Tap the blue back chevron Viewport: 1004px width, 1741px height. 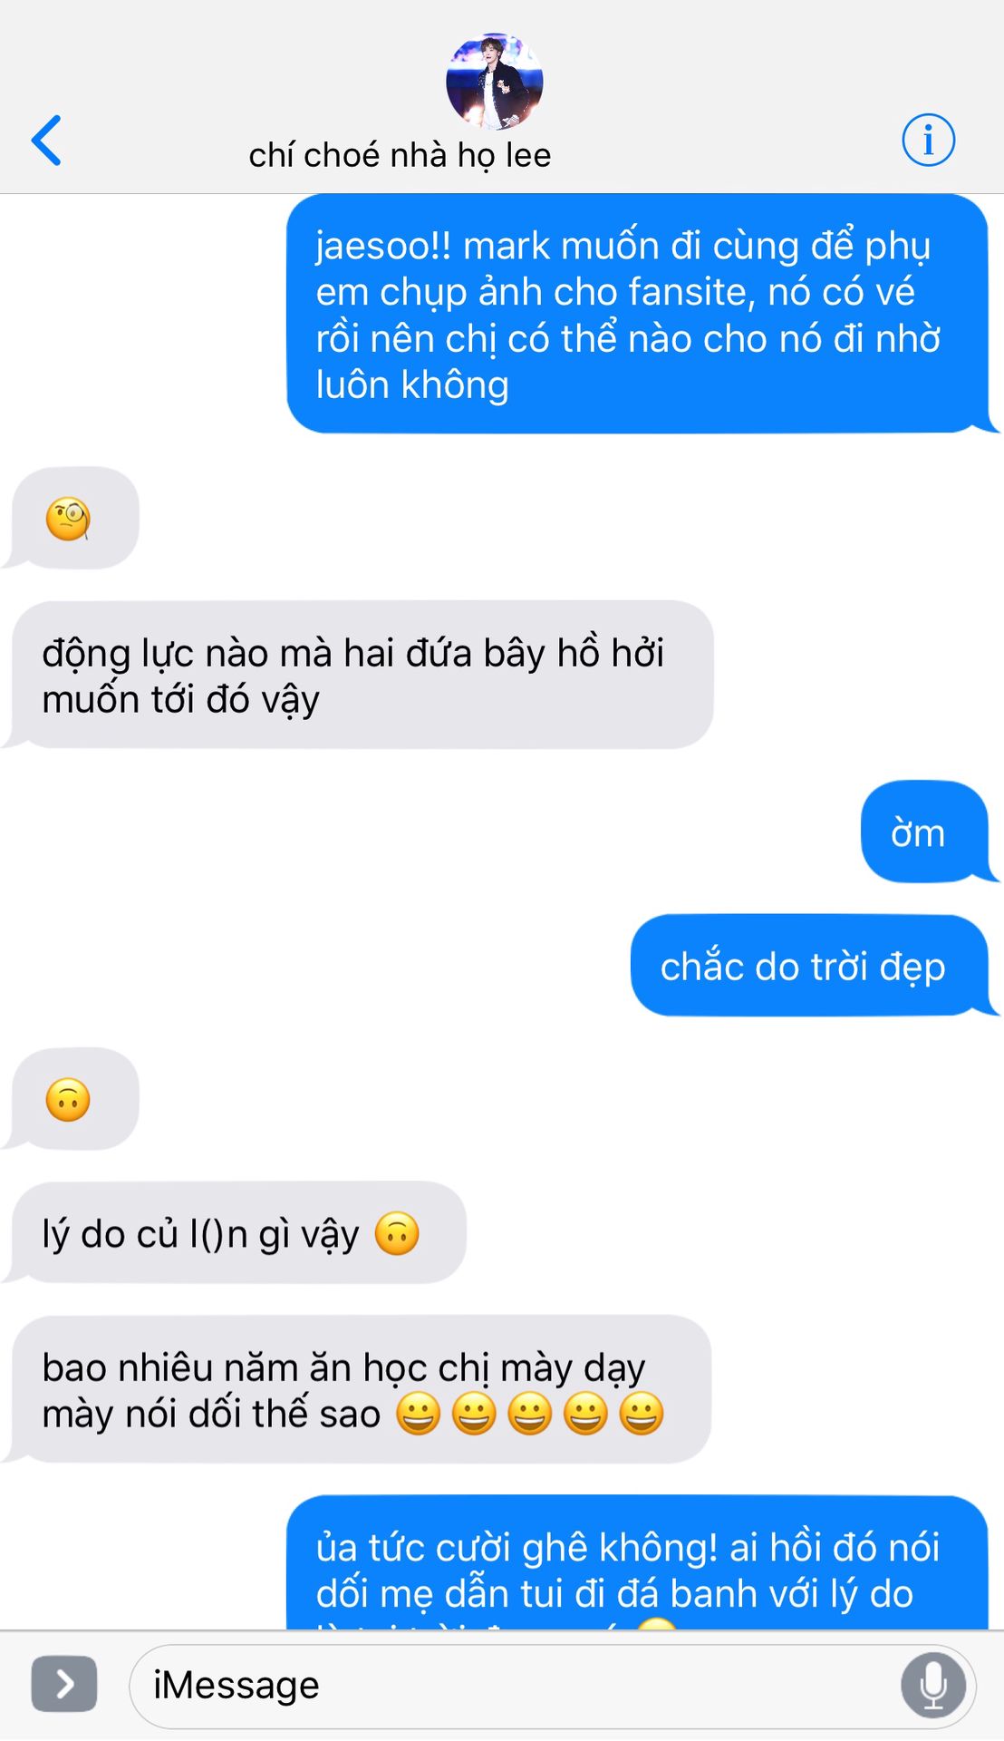[46, 141]
